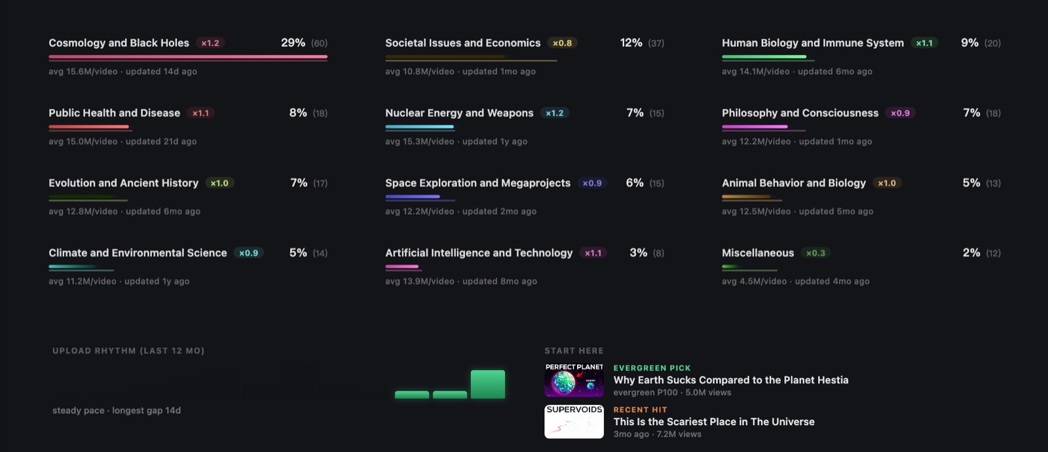Open 'This Is the Scariest Place in The Universe'

(714, 422)
